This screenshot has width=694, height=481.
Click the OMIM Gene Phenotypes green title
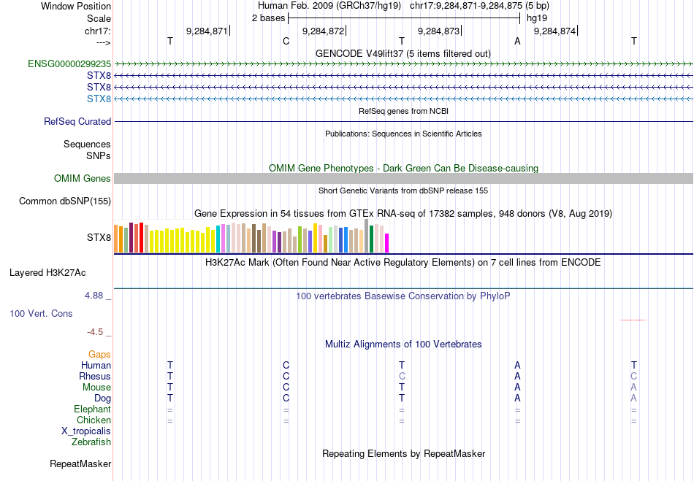tap(403, 168)
